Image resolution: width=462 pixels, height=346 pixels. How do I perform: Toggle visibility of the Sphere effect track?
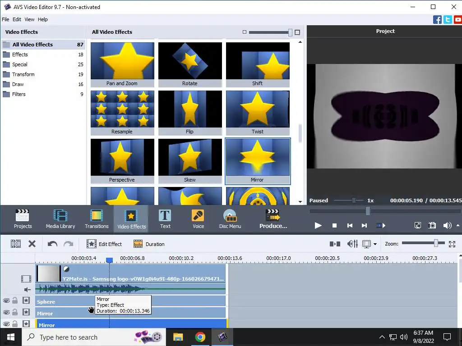click(x=6, y=300)
